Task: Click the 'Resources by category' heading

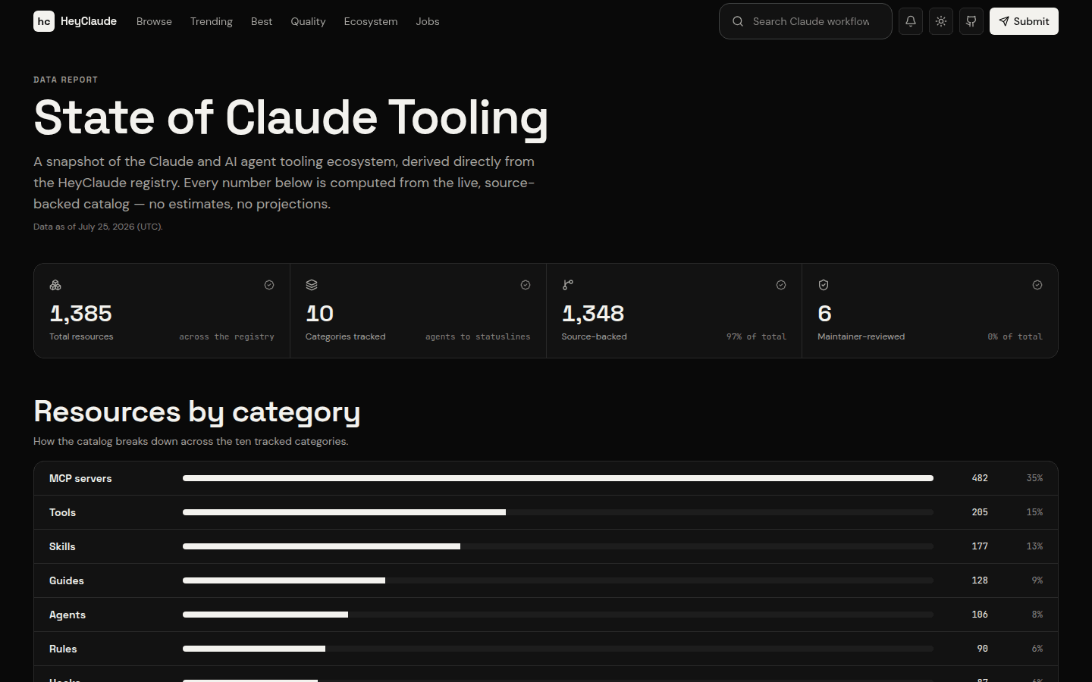Action: (197, 411)
